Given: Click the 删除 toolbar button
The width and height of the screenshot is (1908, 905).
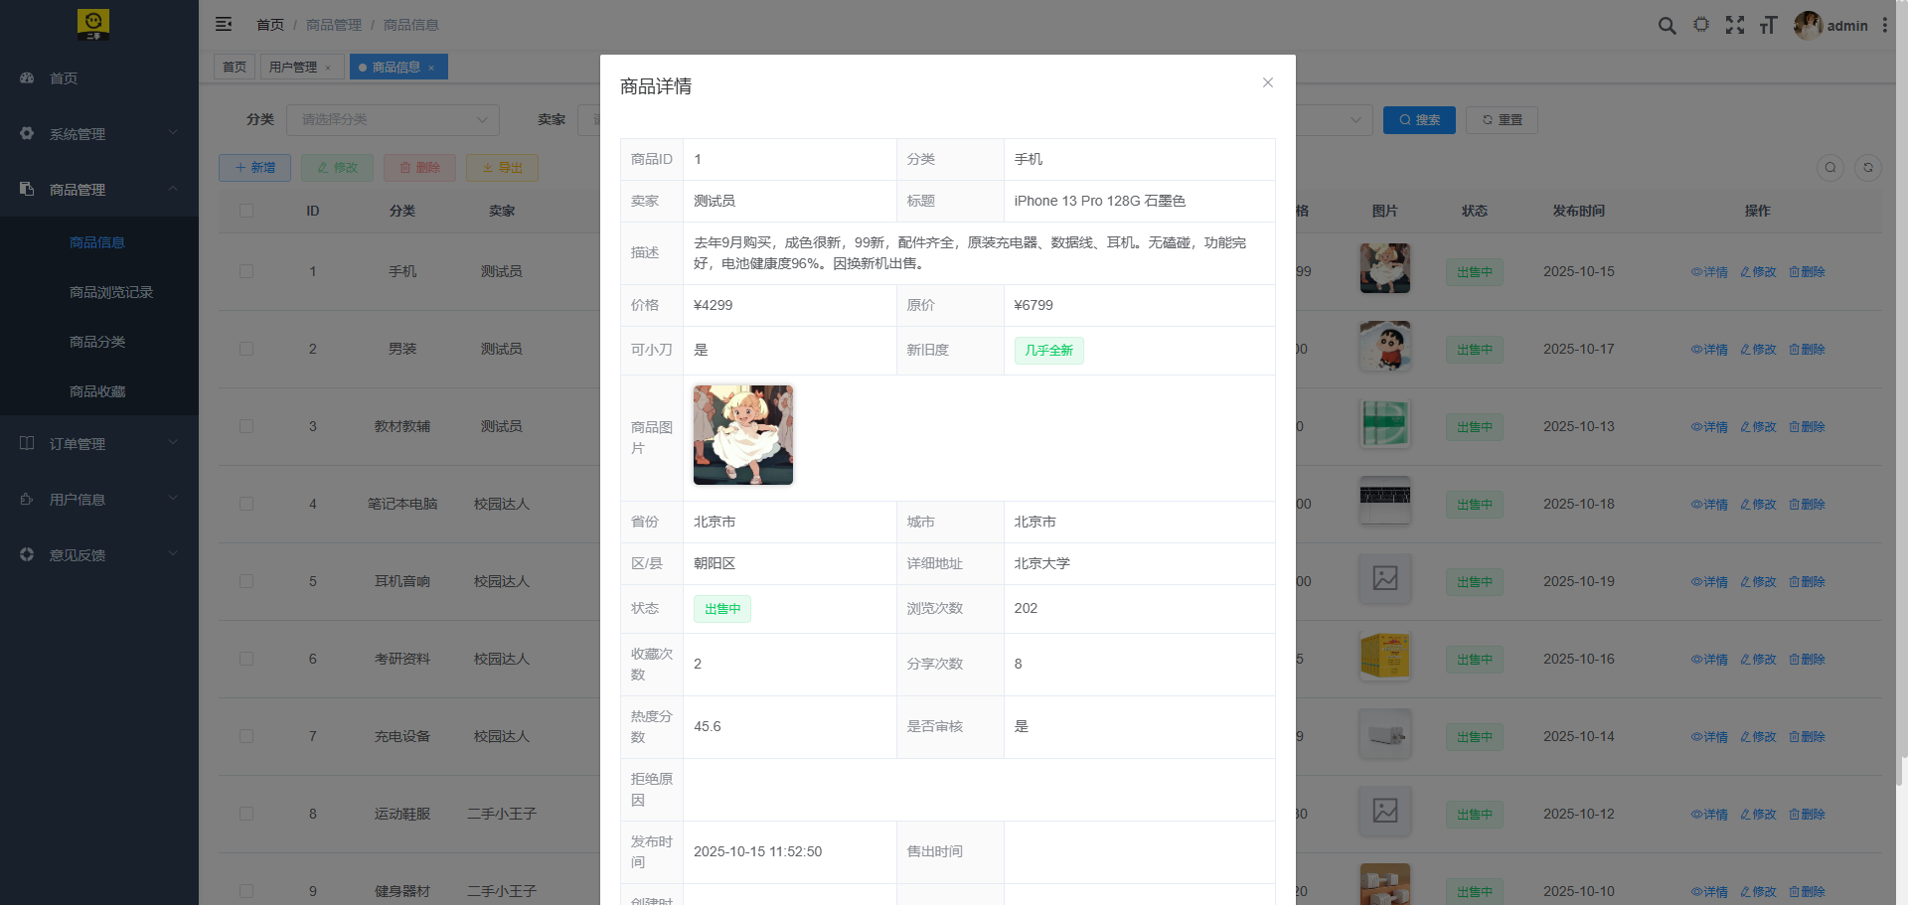Looking at the screenshot, I should click(x=419, y=168).
